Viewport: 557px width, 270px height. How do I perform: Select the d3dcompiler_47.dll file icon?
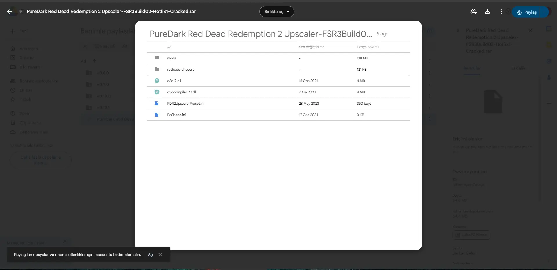pyautogui.click(x=157, y=92)
